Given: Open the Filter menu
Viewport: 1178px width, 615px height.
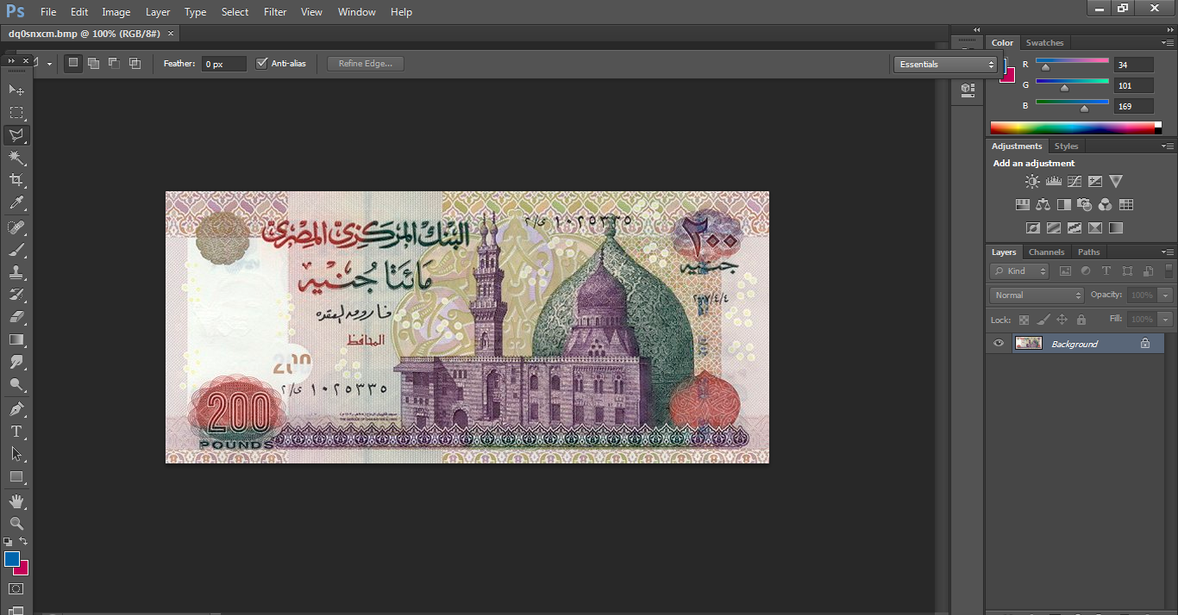Looking at the screenshot, I should tap(275, 12).
